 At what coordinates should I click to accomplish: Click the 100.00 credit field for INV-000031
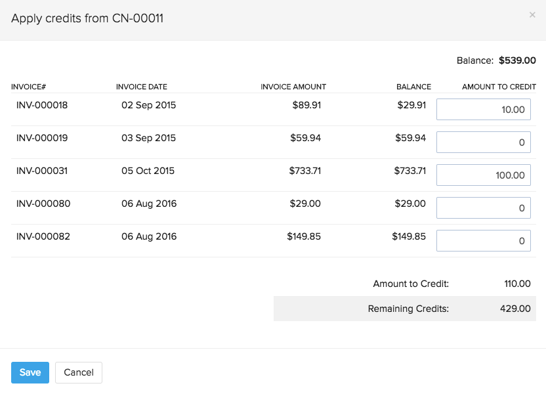(x=483, y=175)
